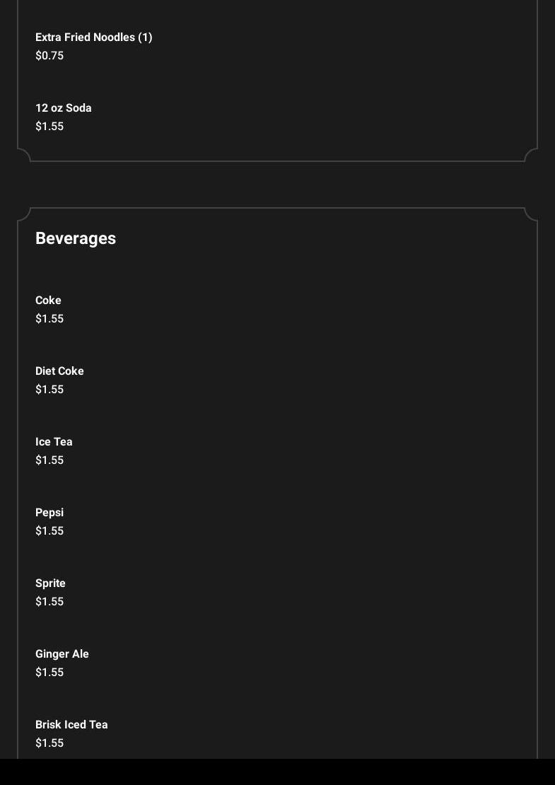The image size is (555, 785).
Task: Click the price under 12 oz Soda
Action: coord(49,127)
